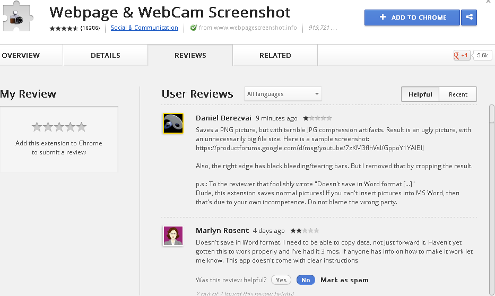Image resolution: width=495 pixels, height=296 pixels.
Task: Click the User Reviews heading
Action: click(x=197, y=94)
